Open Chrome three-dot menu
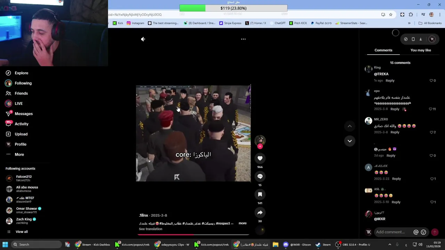Viewport: 445px width, 250px height. (440, 15)
